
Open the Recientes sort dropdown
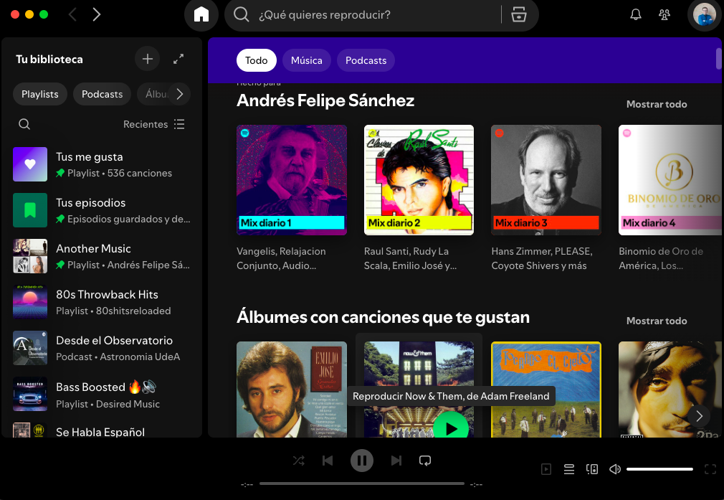coord(153,124)
